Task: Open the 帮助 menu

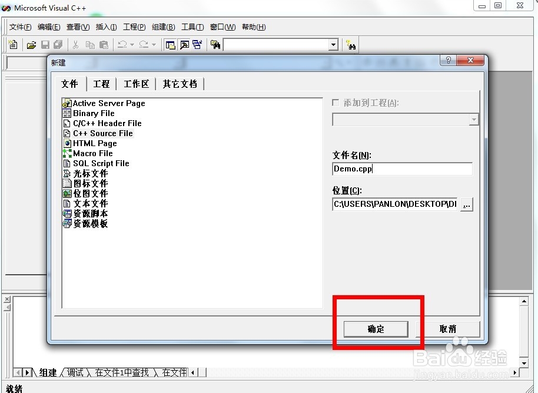Action: 254,27
